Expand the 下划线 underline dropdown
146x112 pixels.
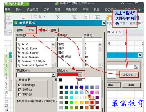tap(53, 75)
